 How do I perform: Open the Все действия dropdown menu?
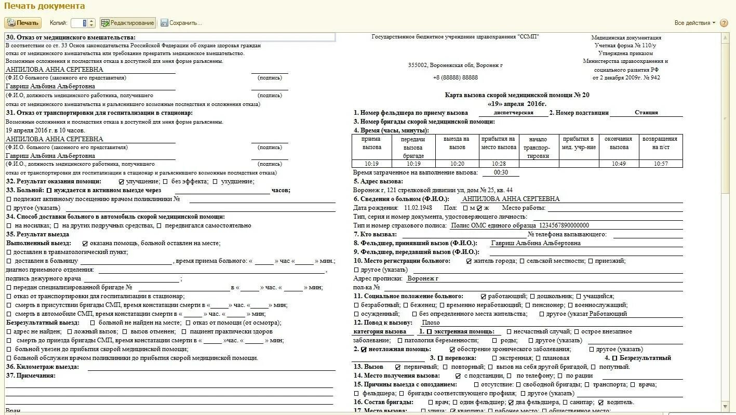point(694,23)
